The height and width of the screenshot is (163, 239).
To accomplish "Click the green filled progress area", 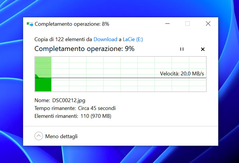I will tap(43, 74).
